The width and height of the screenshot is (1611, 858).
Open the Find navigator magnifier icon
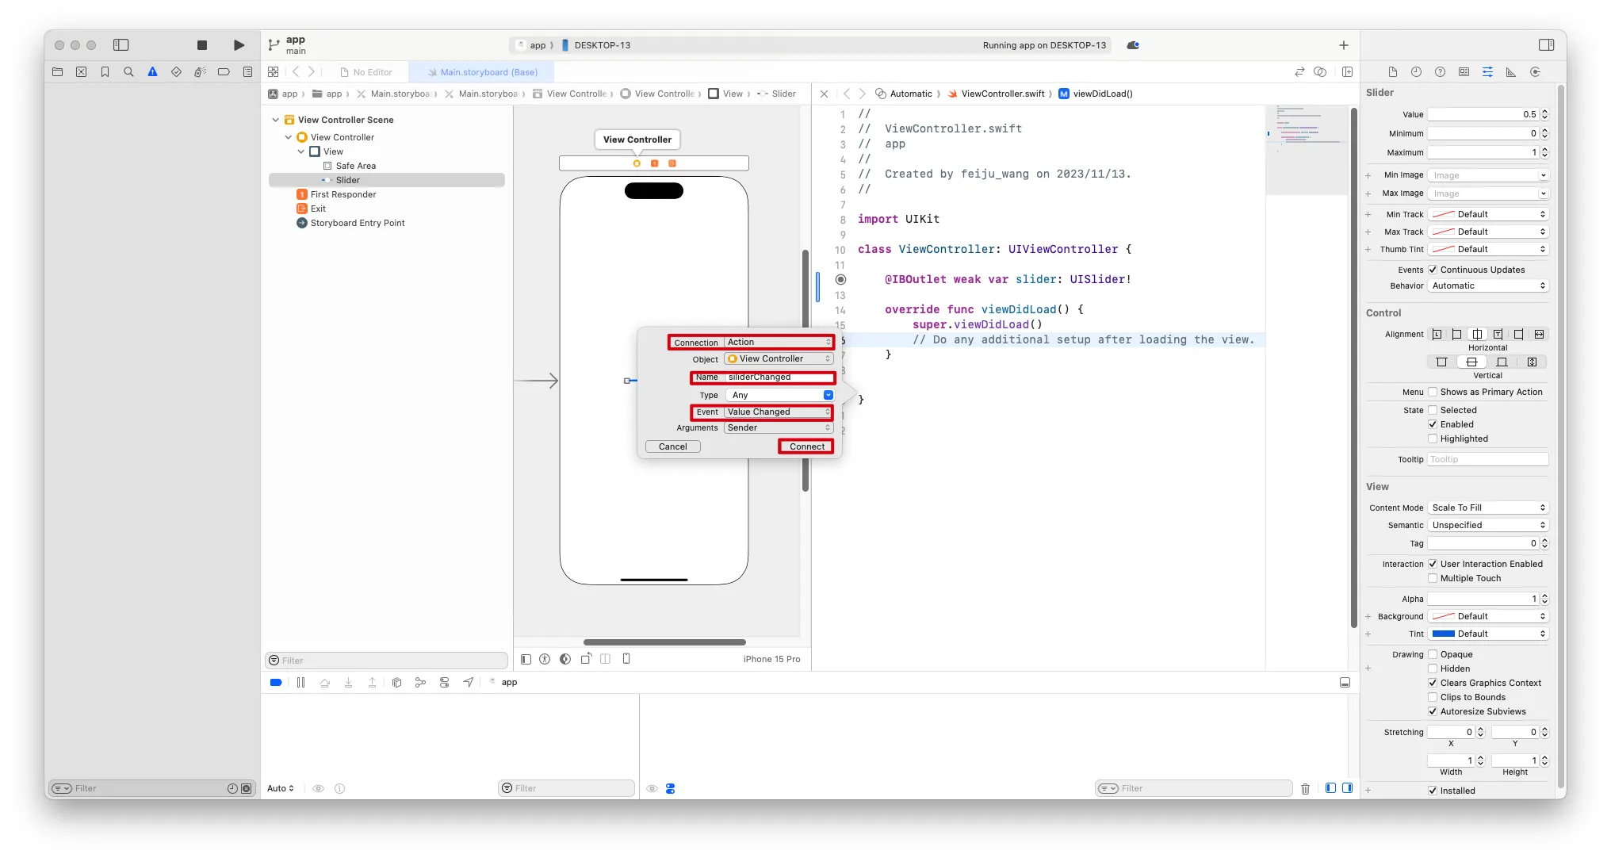coord(128,72)
